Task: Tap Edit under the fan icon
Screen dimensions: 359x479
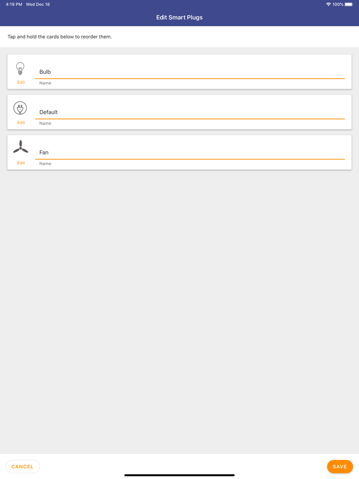Action: point(21,163)
